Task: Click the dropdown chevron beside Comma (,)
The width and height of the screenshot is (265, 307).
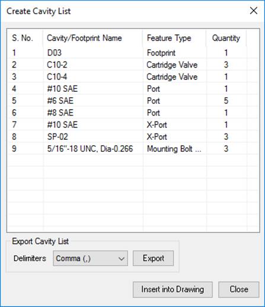Action: point(122,258)
